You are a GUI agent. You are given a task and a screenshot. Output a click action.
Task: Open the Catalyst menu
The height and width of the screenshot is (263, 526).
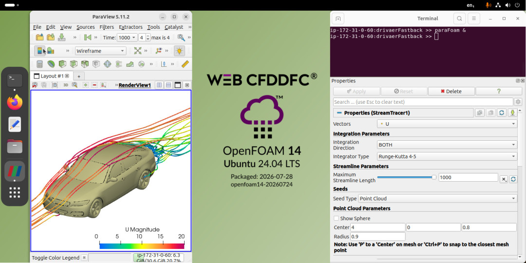174,27
